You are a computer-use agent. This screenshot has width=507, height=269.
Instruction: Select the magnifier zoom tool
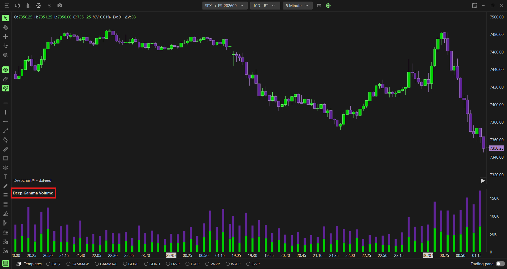click(6, 55)
